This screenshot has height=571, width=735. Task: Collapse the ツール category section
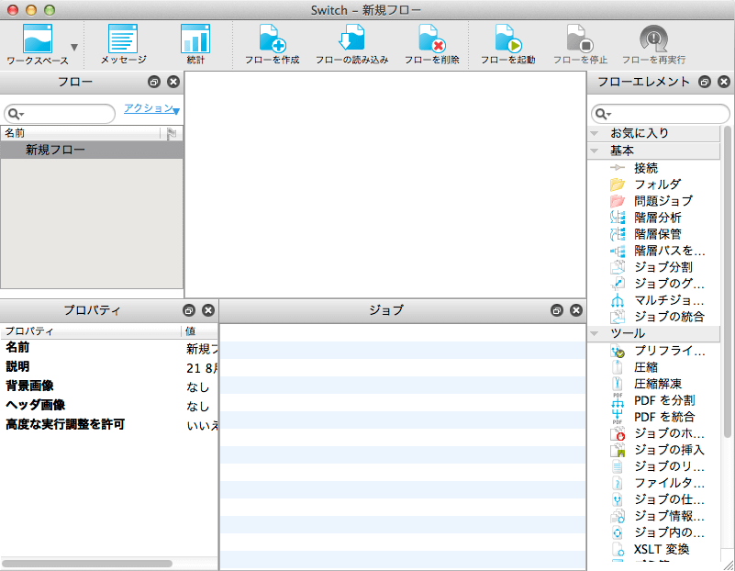click(596, 333)
